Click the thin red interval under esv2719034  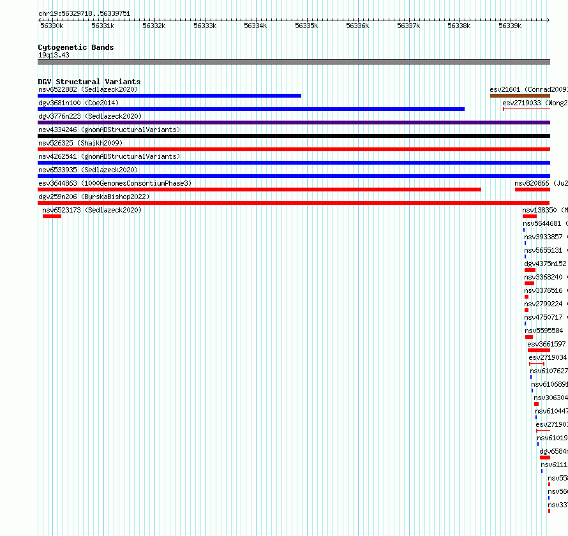click(537, 364)
